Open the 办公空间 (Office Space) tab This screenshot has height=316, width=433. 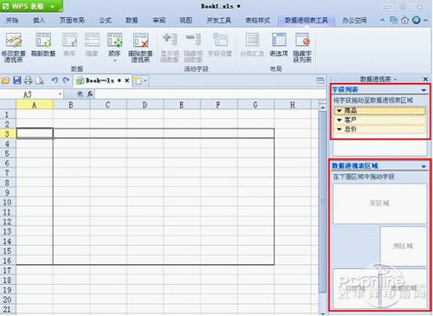point(354,20)
